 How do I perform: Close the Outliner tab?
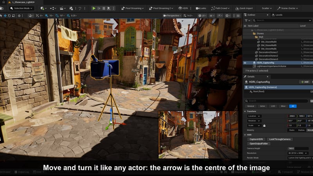click(268, 15)
